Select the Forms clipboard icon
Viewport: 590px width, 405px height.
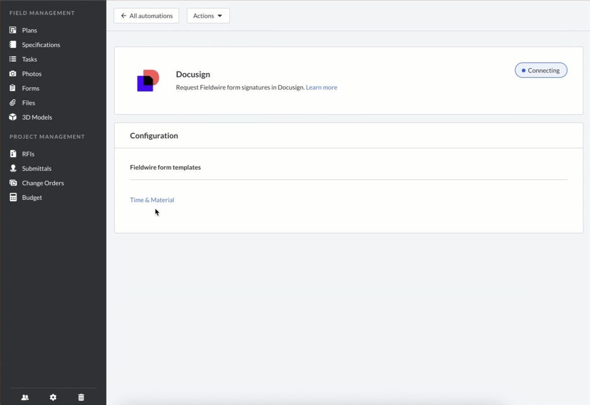click(x=13, y=88)
